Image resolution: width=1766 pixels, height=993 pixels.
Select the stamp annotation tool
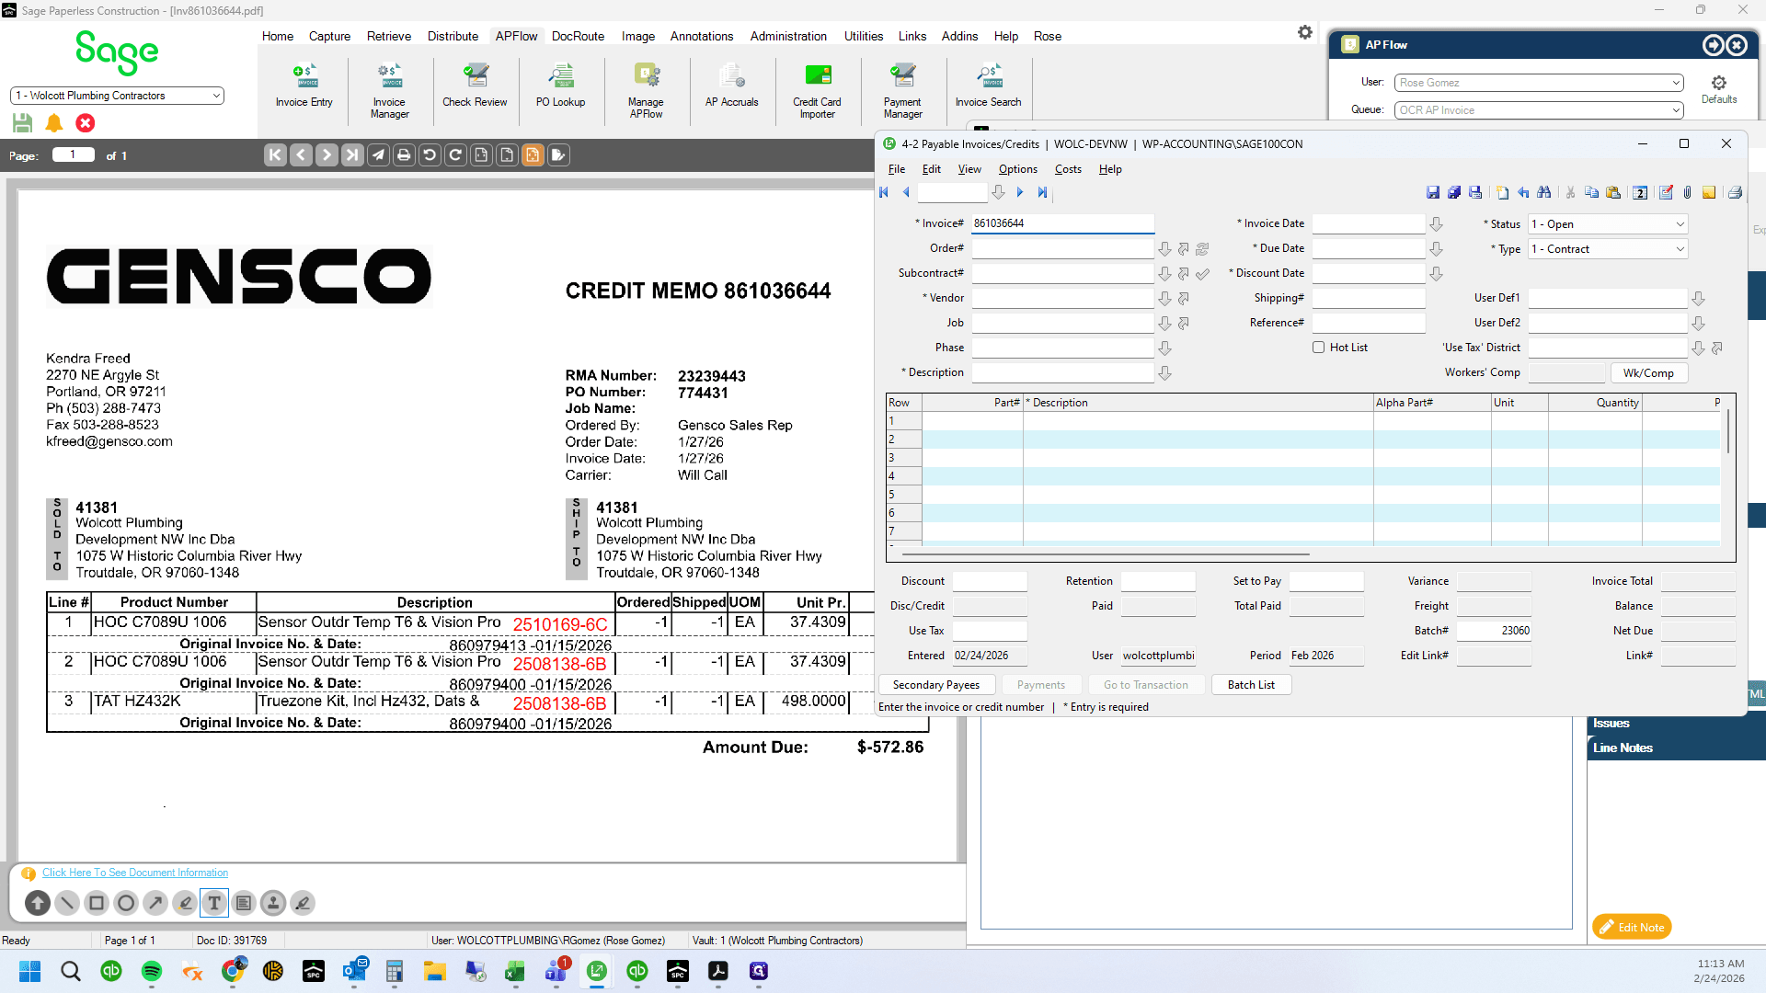[273, 903]
